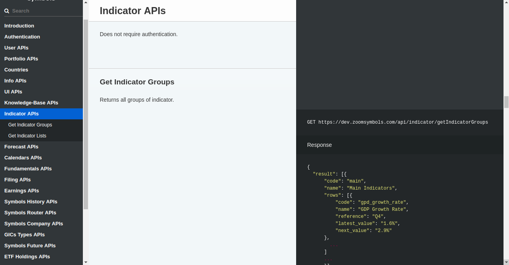This screenshot has width=509, height=265.
Task: Open Countries section in sidebar
Action: click(16, 70)
